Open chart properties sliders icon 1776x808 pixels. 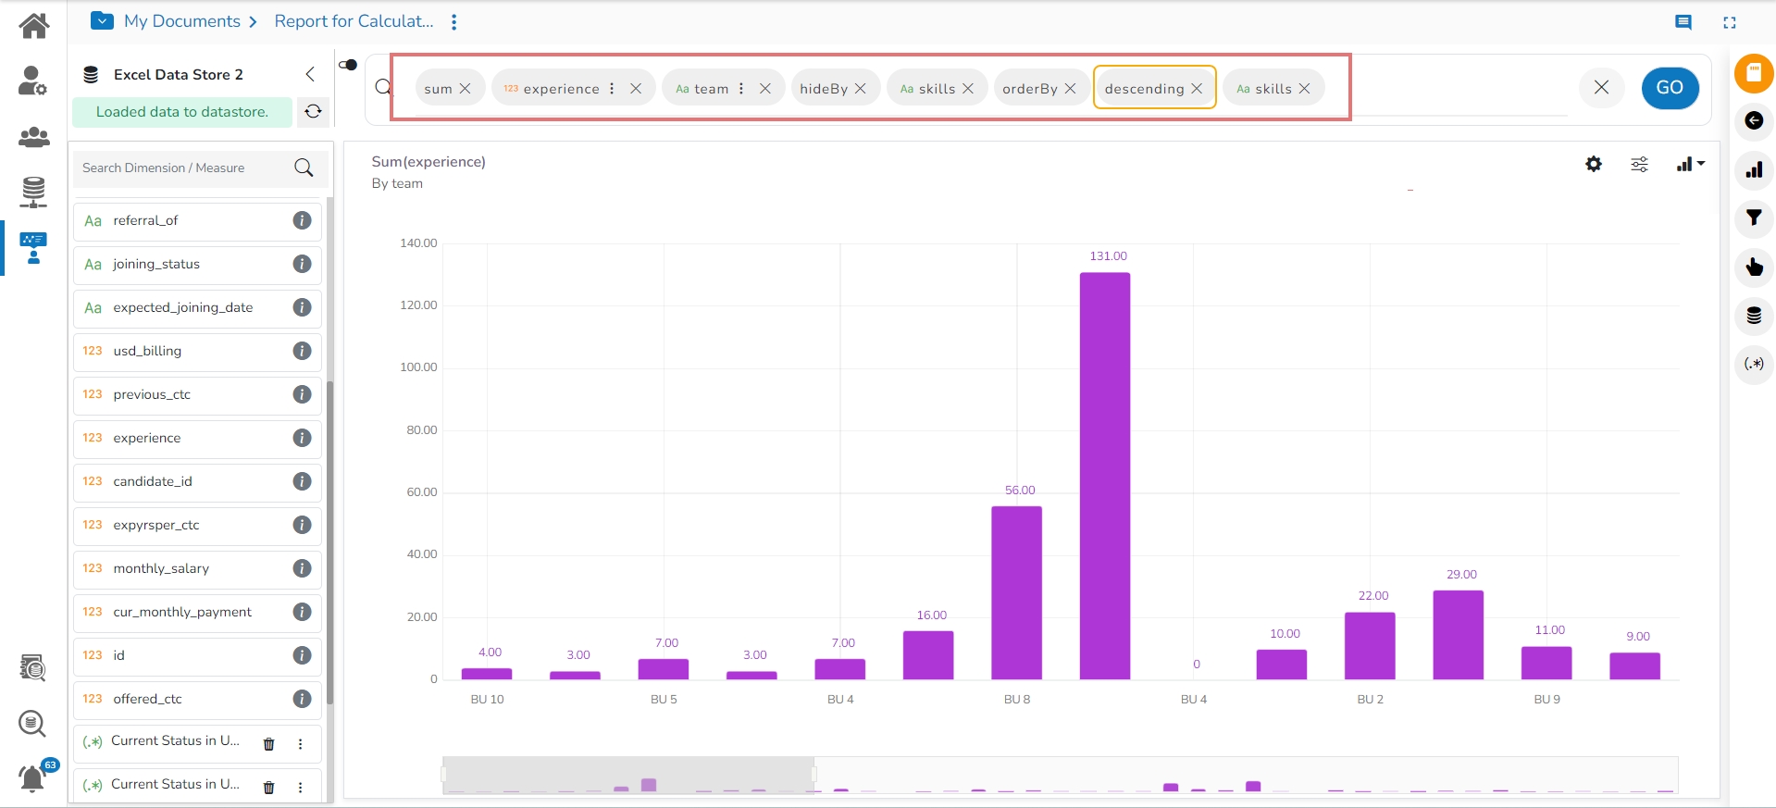1639,164
